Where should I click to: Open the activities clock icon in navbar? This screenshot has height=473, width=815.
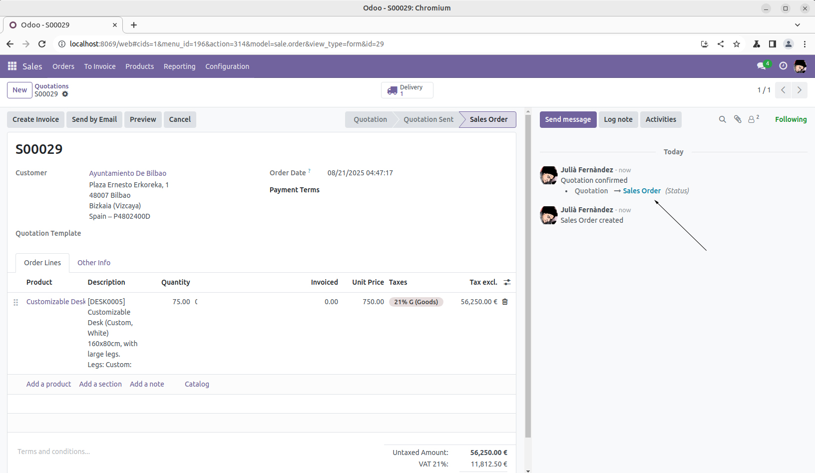[783, 66]
